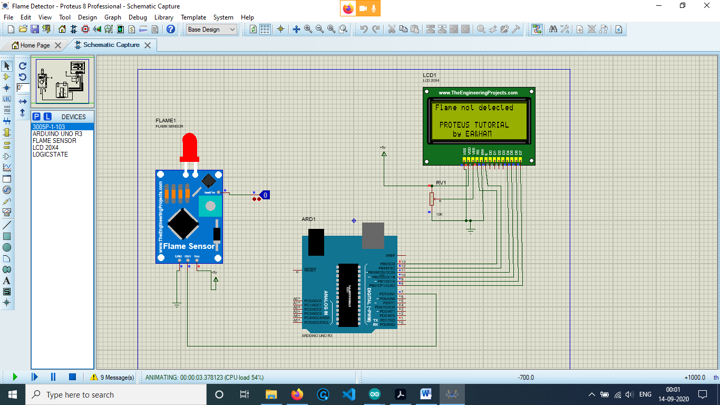This screenshot has width=720, height=405.
Task: Click the RV1 potentiometer component
Action: tap(432, 199)
